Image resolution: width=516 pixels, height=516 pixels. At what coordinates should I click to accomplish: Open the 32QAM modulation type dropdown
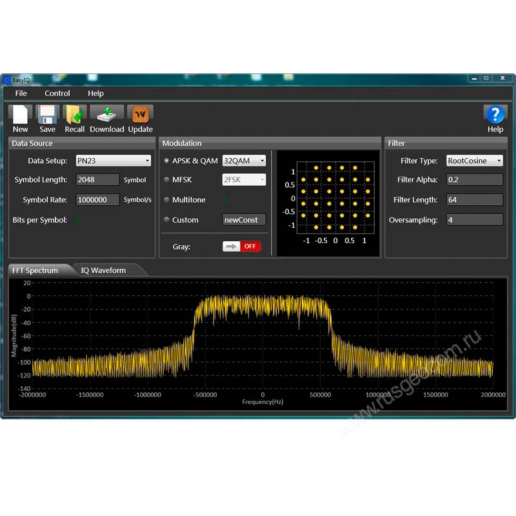click(244, 161)
